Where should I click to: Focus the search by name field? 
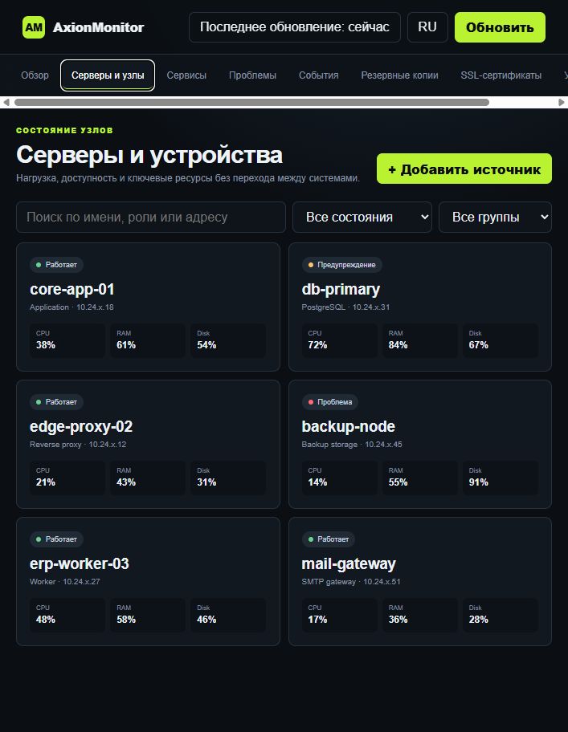tap(151, 217)
